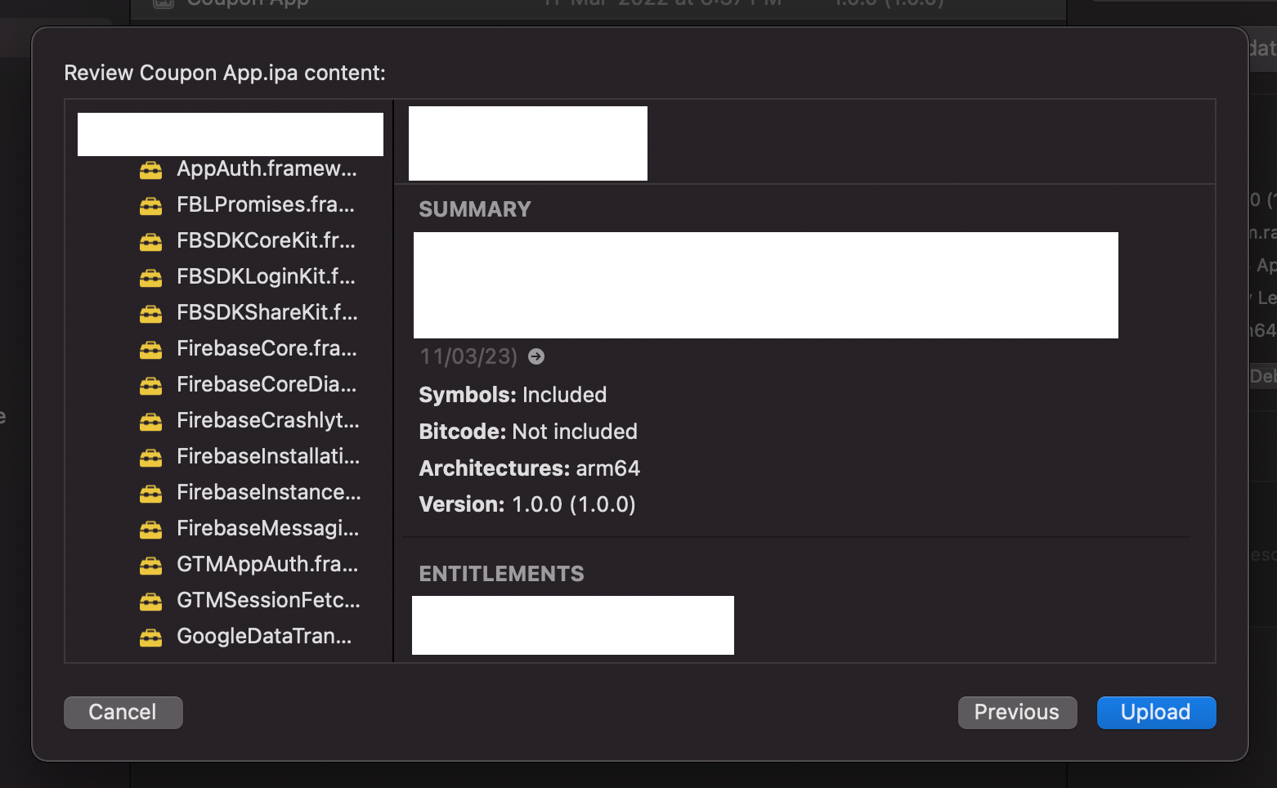Click the Architectures arm64 summary line
The height and width of the screenshot is (788, 1277).
[529, 468]
